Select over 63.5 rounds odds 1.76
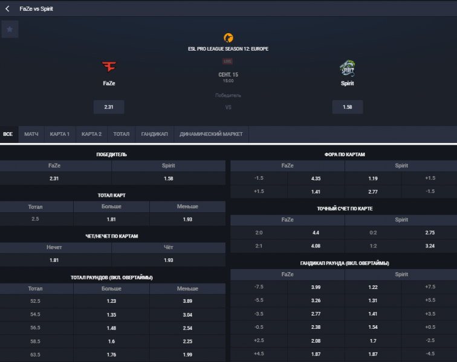457x362 pixels. tap(111, 355)
